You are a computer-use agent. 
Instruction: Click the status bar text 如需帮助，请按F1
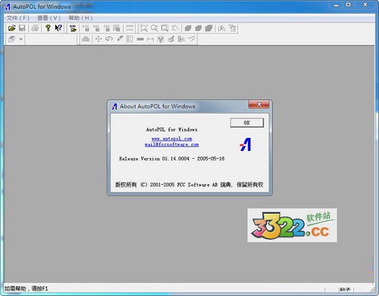26,288
